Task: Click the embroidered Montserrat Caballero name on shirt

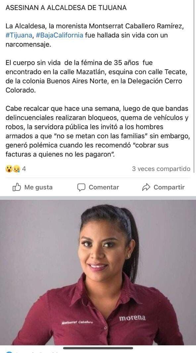Action: tap(77, 323)
